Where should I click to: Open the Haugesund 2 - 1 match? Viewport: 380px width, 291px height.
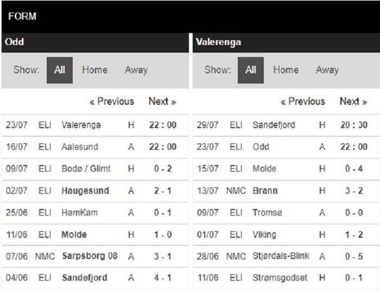tap(95, 191)
